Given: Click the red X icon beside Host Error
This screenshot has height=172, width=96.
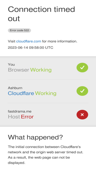Looking at the screenshot, I should point(82,115).
